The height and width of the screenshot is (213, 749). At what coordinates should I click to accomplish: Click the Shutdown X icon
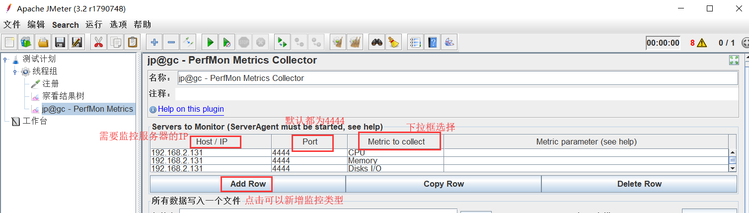coord(260,43)
